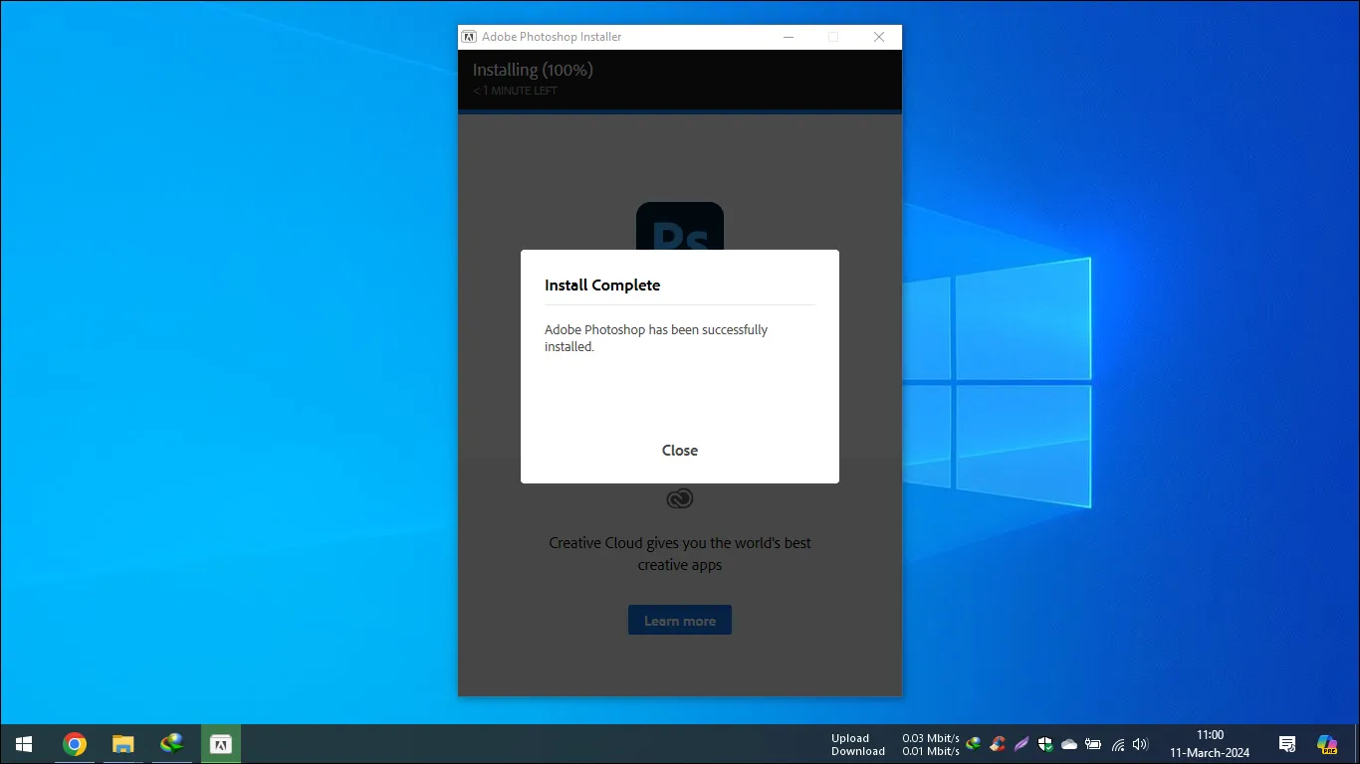Open the clock and date calendar
The image size is (1360, 764).
tap(1210, 744)
